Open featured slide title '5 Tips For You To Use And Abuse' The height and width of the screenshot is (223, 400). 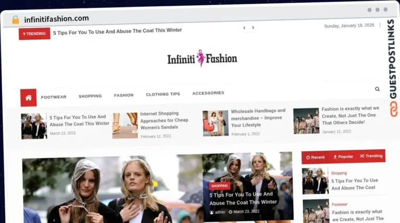(x=243, y=198)
